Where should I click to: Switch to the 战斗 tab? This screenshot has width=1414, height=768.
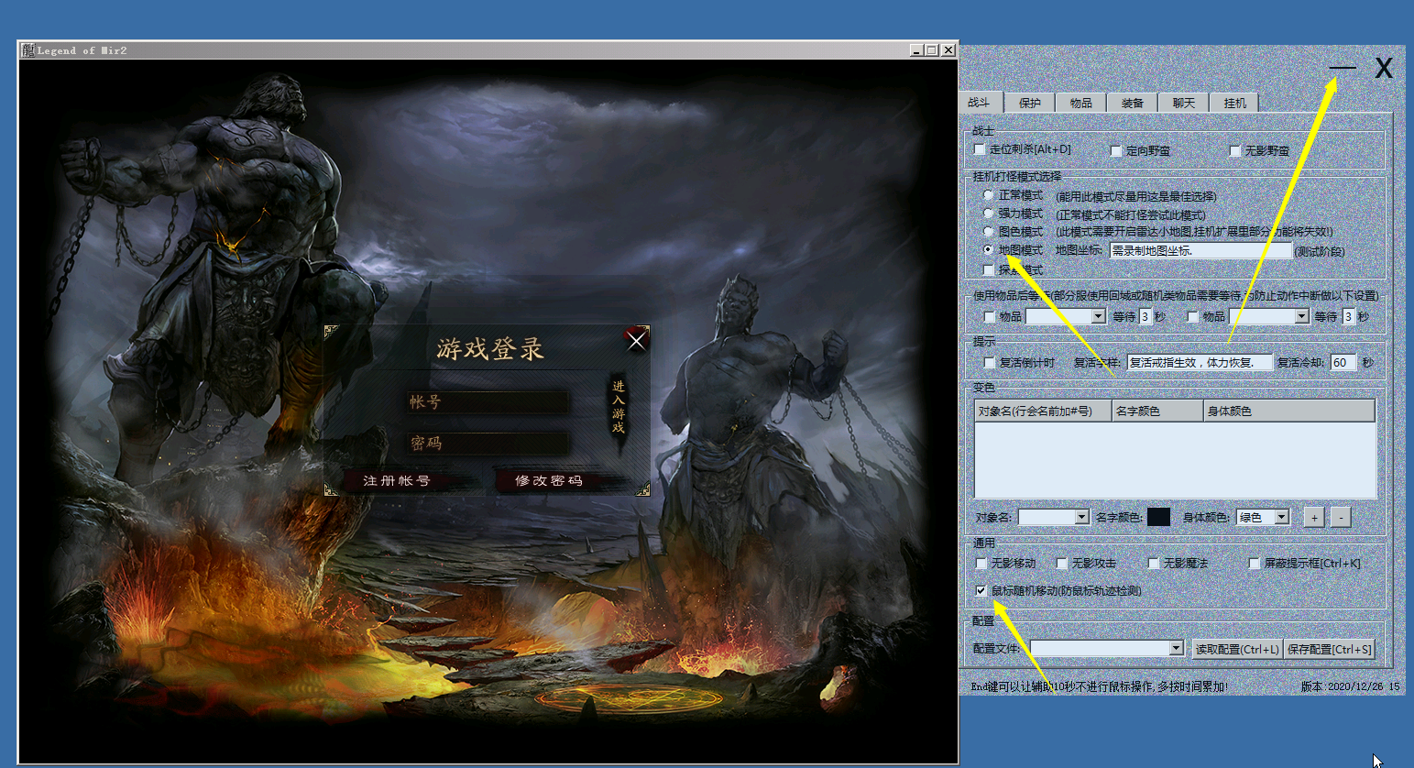pyautogui.click(x=980, y=103)
